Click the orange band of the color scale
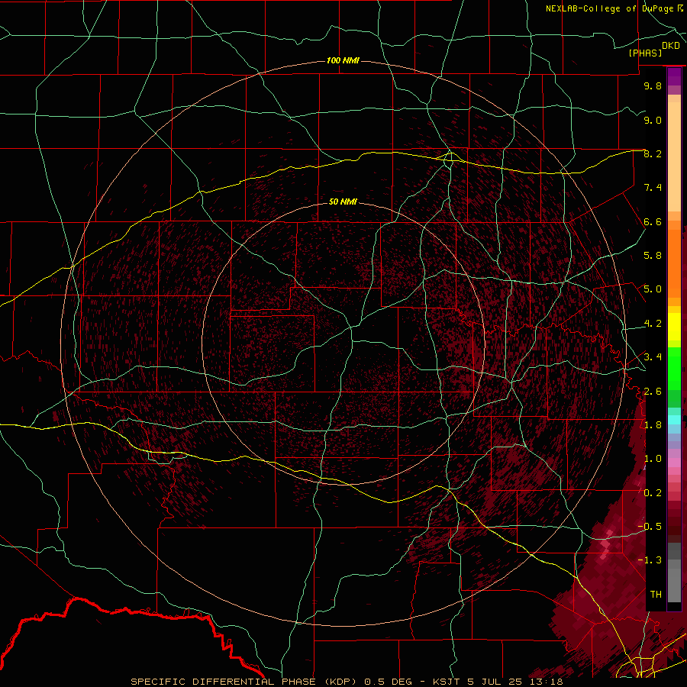Image resolution: width=687 pixels, height=687 pixels. coord(674,264)
